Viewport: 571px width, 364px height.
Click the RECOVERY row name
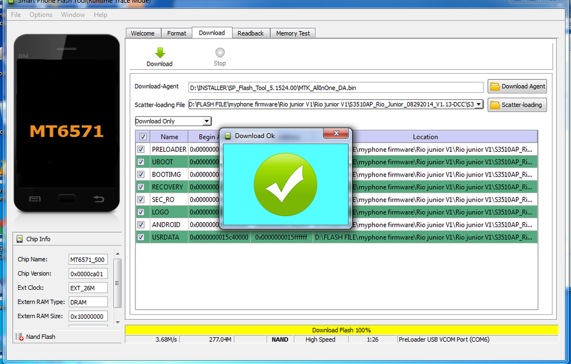coord(167,186)
